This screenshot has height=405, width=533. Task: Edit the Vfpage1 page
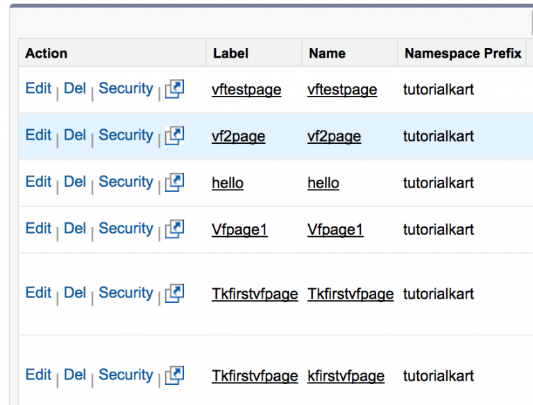tap(38, 229)
